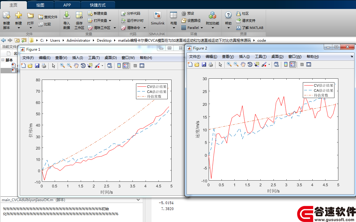This screenshot has height=222, width=356.
Task: Show plot tools and dock Figure 2
Action: (309, 64)
